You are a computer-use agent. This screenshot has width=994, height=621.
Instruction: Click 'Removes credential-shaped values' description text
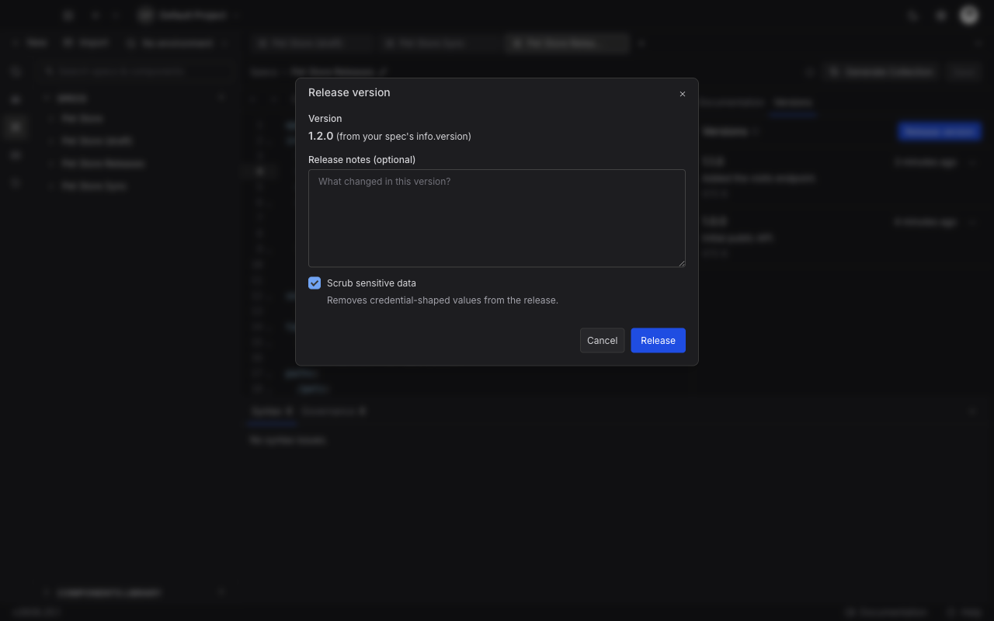point(443,300)
